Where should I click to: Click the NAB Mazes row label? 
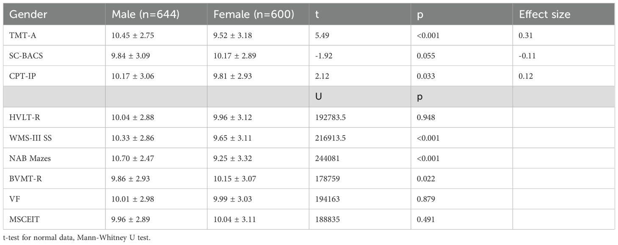click(28, 158)
